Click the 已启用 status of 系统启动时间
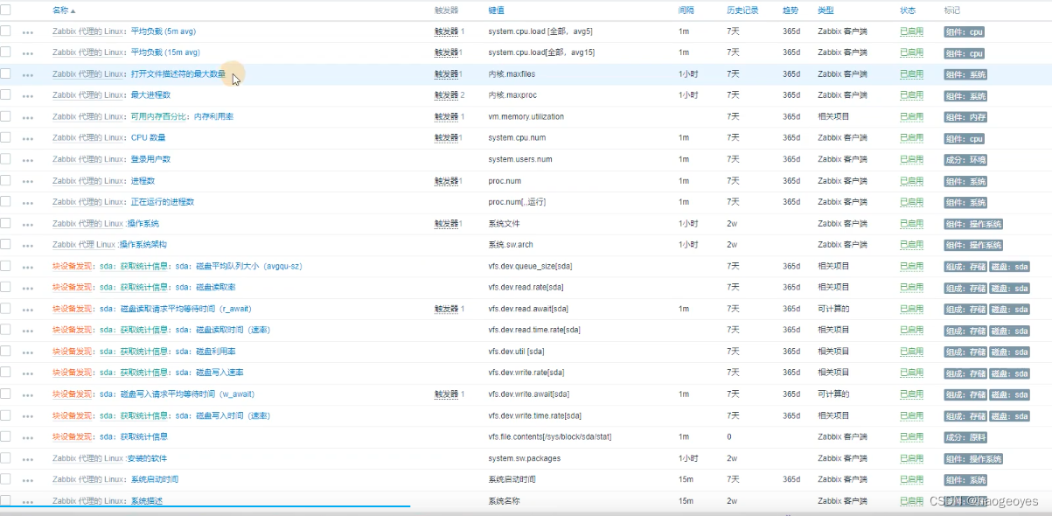The height and width of the screenshot is (516, 1052). click(x=911, y=479)
